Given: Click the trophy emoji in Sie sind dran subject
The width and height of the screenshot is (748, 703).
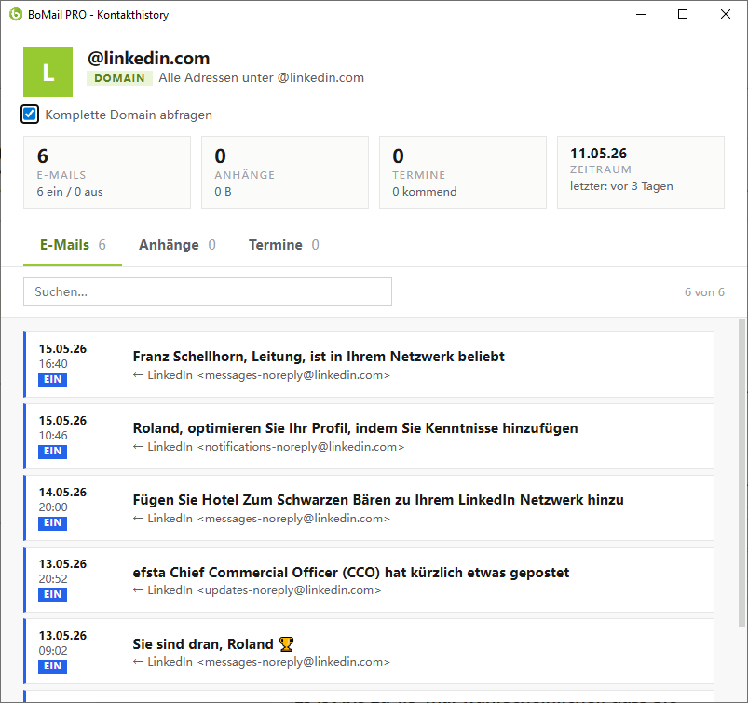Looking at the screenshot, I should pos(286,644).
